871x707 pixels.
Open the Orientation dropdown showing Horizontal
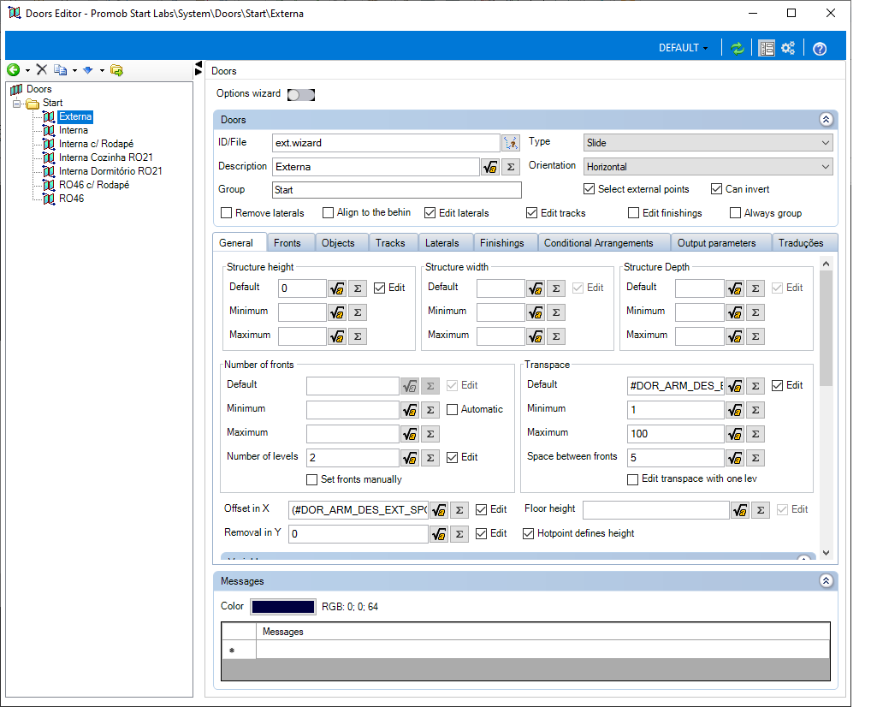point(708,167)
